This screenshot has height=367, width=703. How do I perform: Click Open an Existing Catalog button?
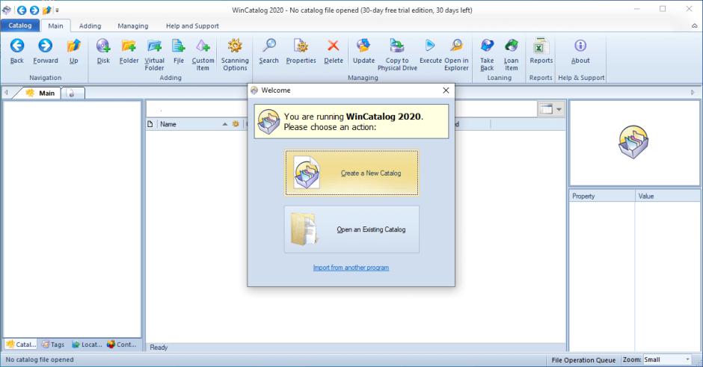[x=351, y=229]
